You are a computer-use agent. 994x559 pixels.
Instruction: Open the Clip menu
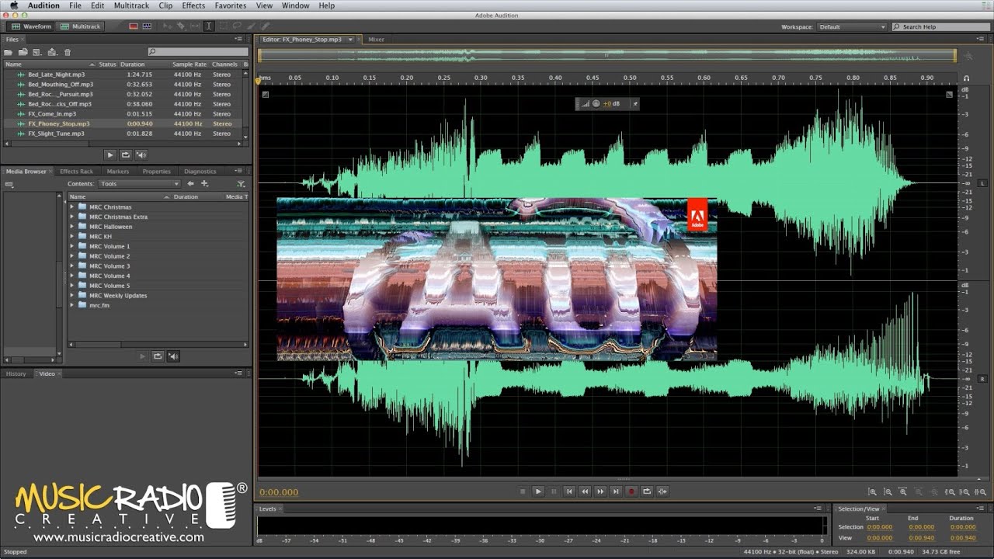pos(165,5)
